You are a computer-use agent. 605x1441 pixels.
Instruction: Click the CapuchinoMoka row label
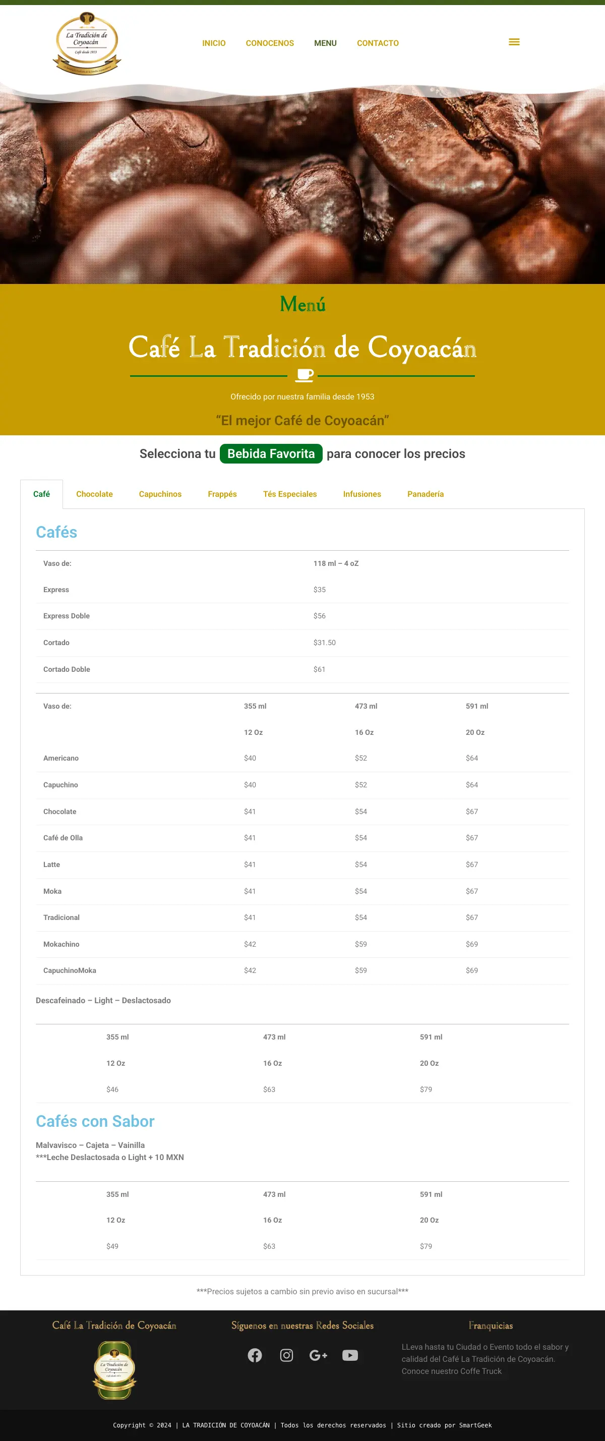tap(70, 970)
